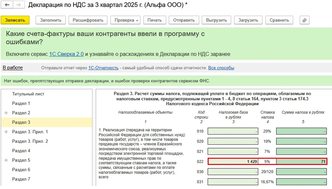Click the Отправить button

pos(184,20)
